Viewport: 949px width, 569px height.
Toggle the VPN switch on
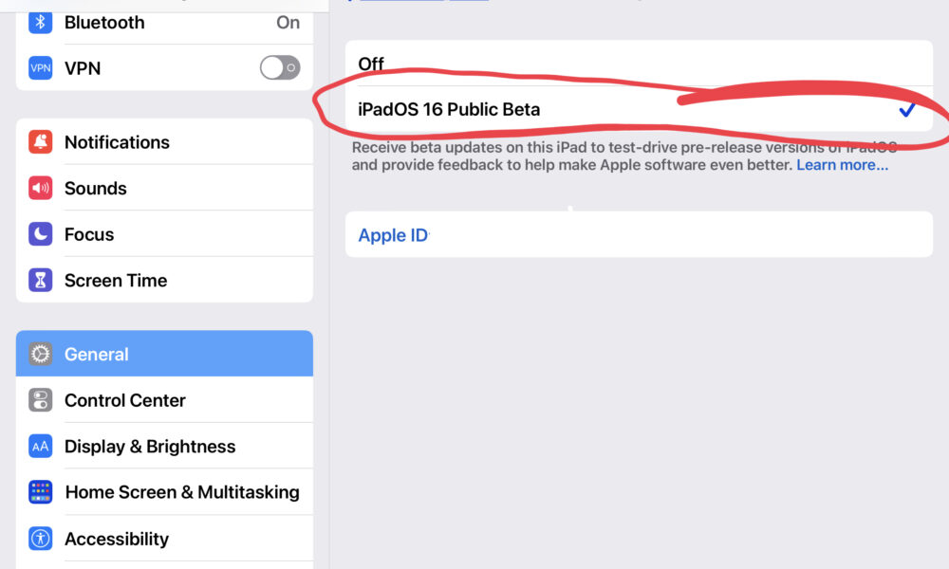point(280,67)
